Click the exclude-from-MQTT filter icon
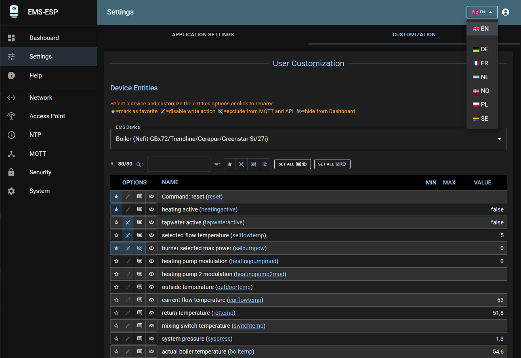Viewport: 521px width, 358px height. (x=253, y=164)
